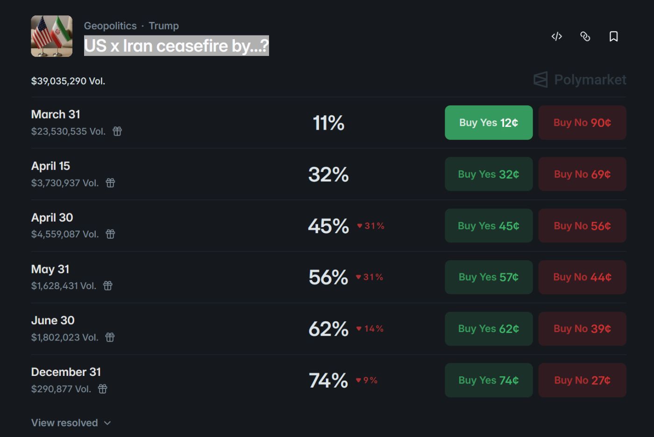Click the gift icon beside May 31 volume
The image size is (654, 437).
point(108,286)
